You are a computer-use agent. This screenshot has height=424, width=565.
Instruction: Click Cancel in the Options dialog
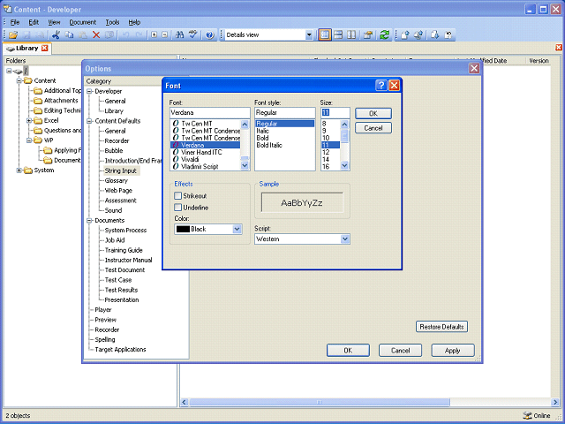[400, 350]
